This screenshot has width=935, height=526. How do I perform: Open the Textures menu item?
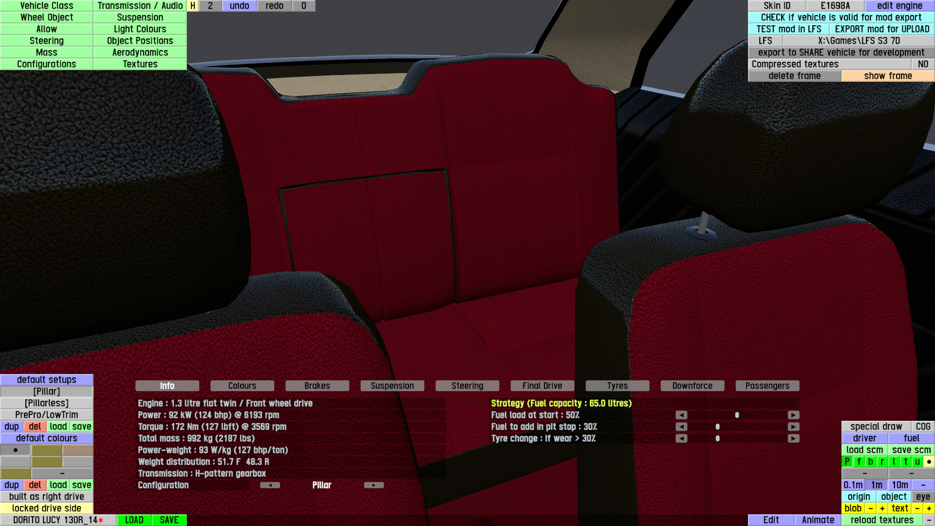click(140, 64)
